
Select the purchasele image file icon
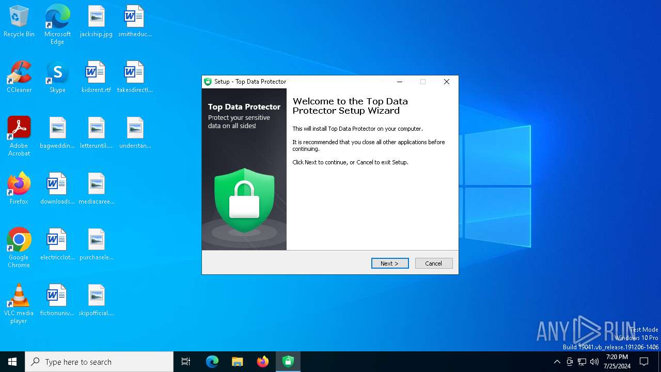coord(96,245)
